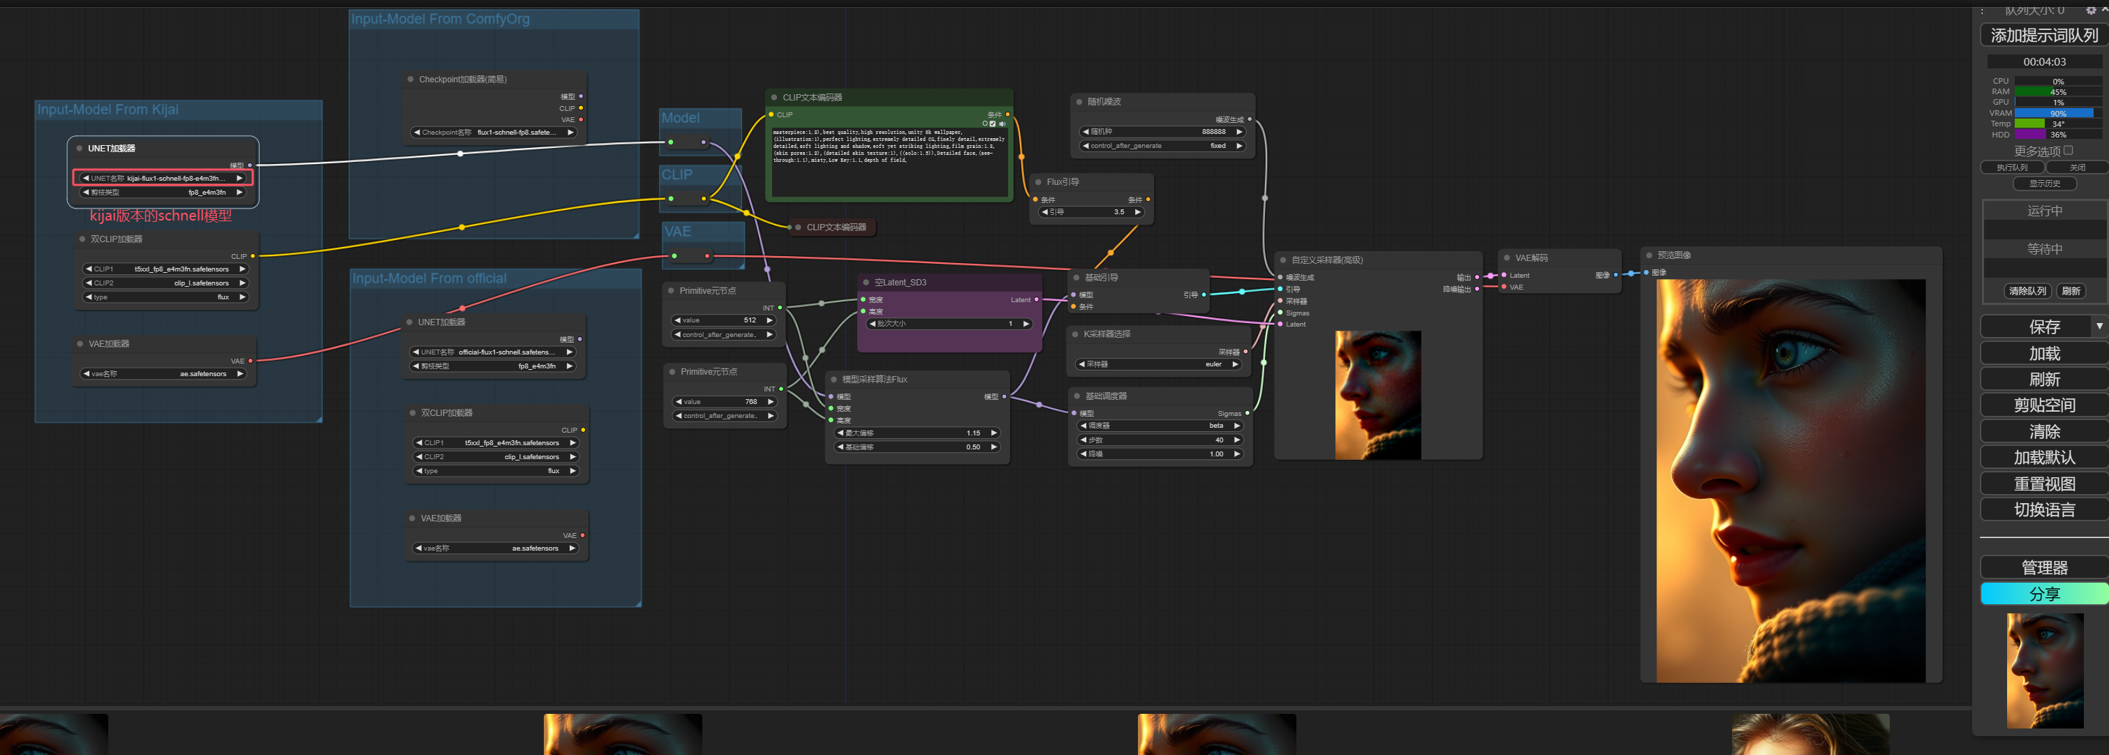Open the settings gear in queue panel
Screen dimensions: 2109x755
pos(2090,10)
